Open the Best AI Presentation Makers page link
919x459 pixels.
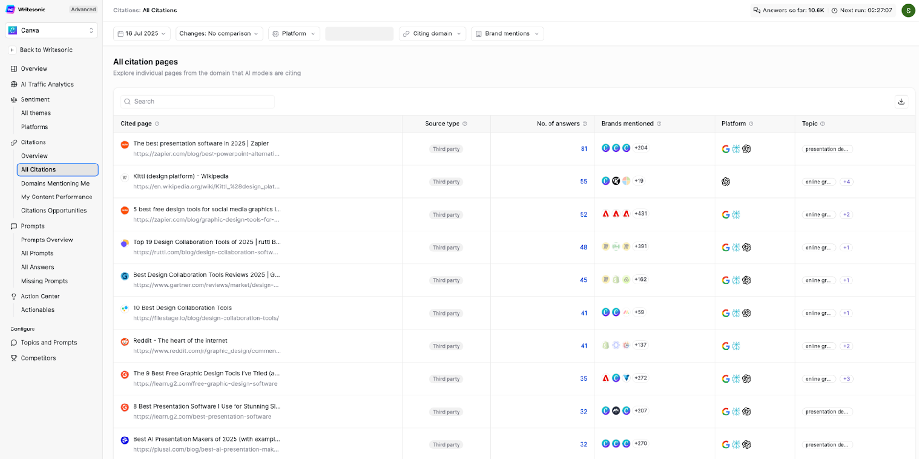pos(206,439)
